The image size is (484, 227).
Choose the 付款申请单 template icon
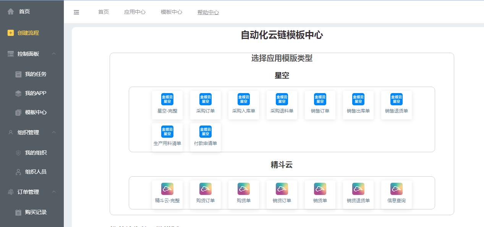[206, 132]
